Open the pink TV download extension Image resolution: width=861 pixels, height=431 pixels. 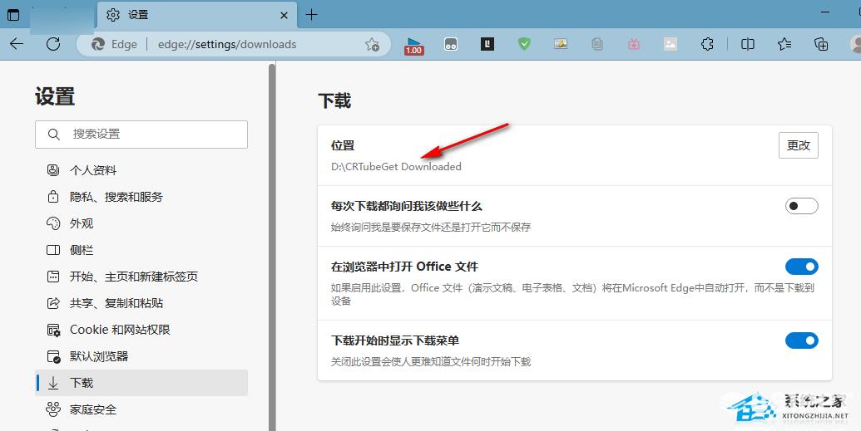point(634,44)
